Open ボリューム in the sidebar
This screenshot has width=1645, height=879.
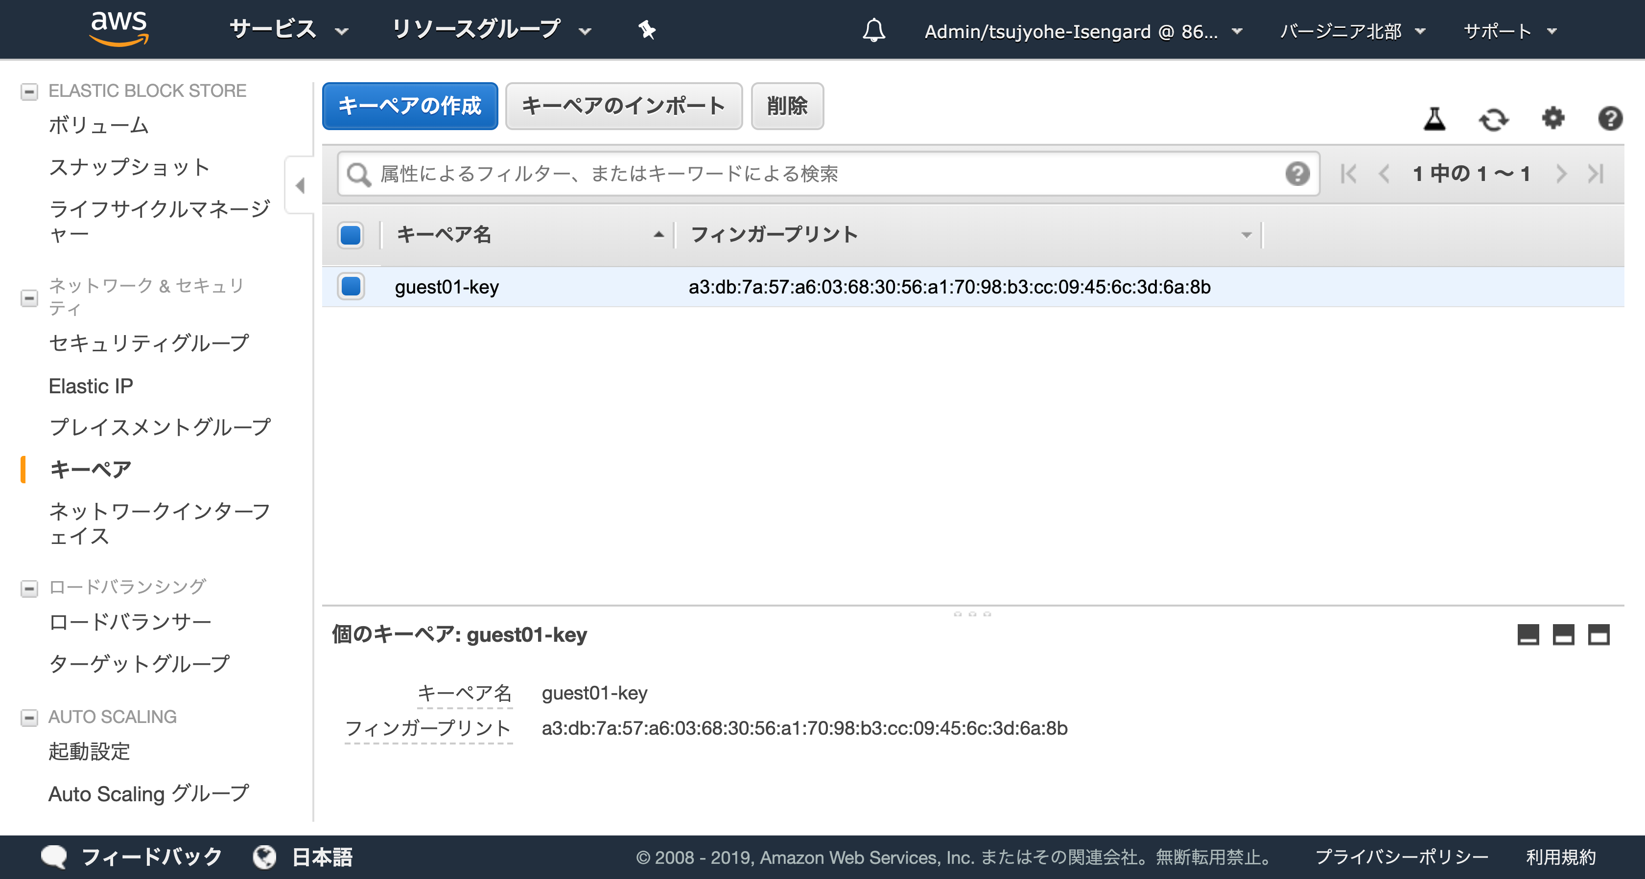99,125
